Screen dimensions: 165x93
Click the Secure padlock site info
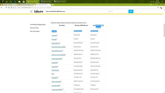click(x=14, y=7)
